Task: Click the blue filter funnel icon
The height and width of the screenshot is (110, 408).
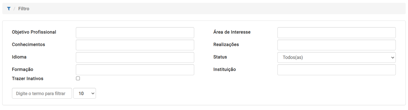Action: pos(9,9)
